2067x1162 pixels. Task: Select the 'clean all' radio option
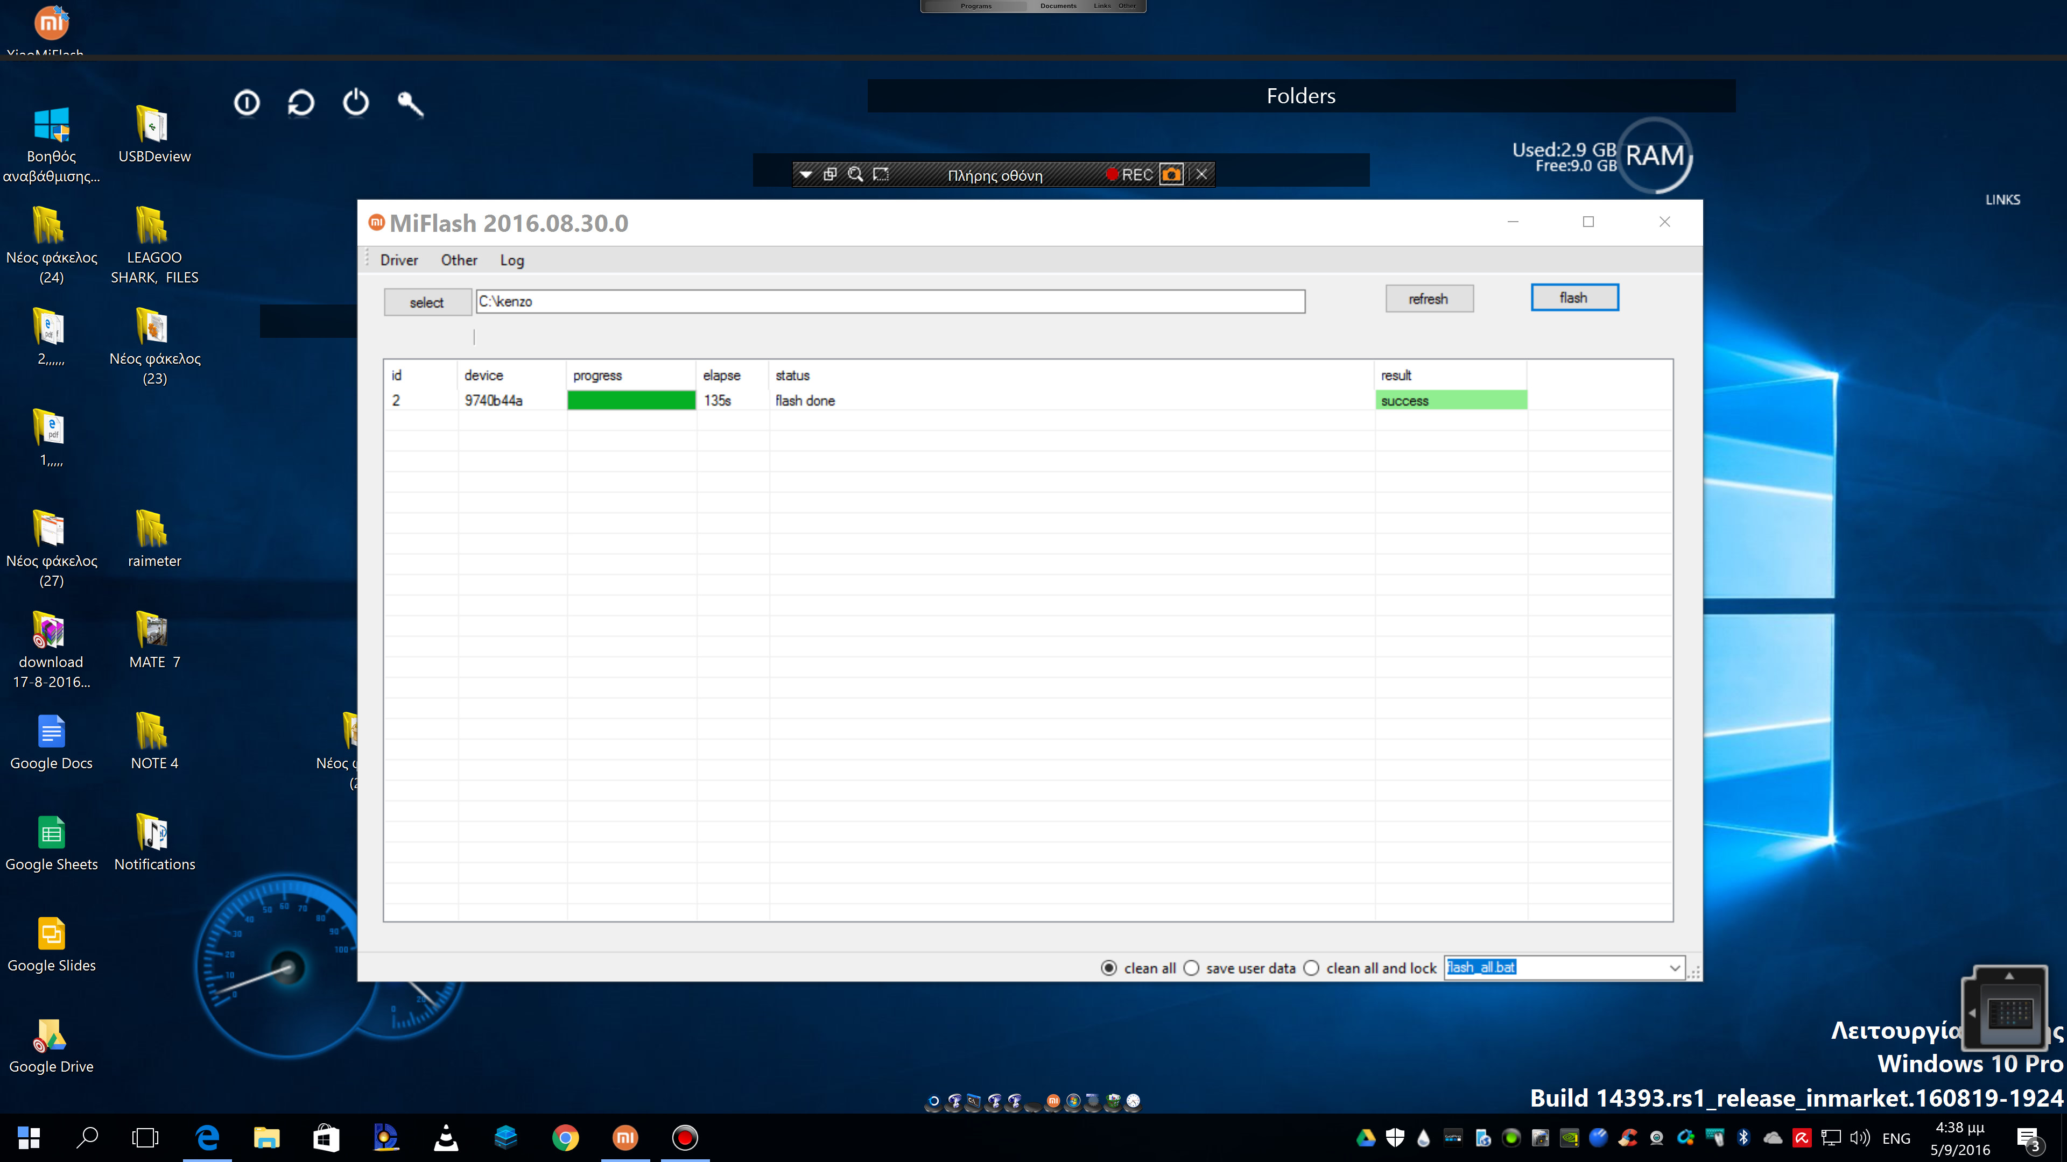coord(1109,968)
